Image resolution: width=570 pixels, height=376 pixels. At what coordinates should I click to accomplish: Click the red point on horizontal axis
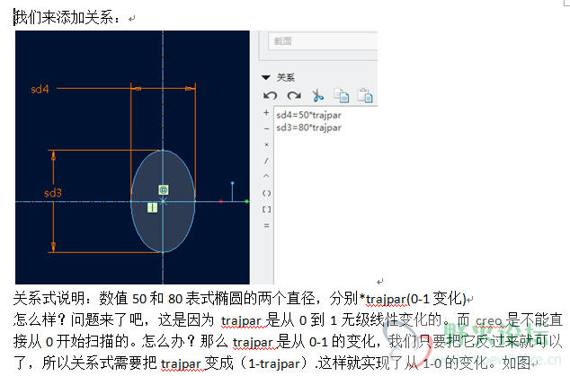coord(221,201)
